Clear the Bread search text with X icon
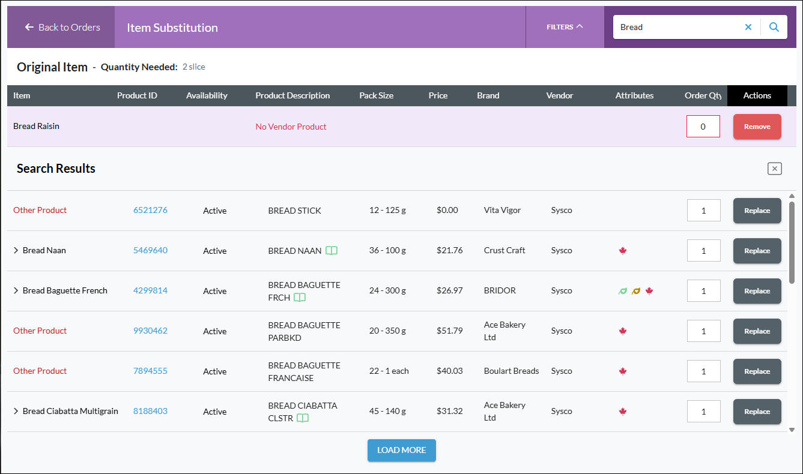Image resolution: width=803 pixels, height=474 pixels. click(748, 27)
